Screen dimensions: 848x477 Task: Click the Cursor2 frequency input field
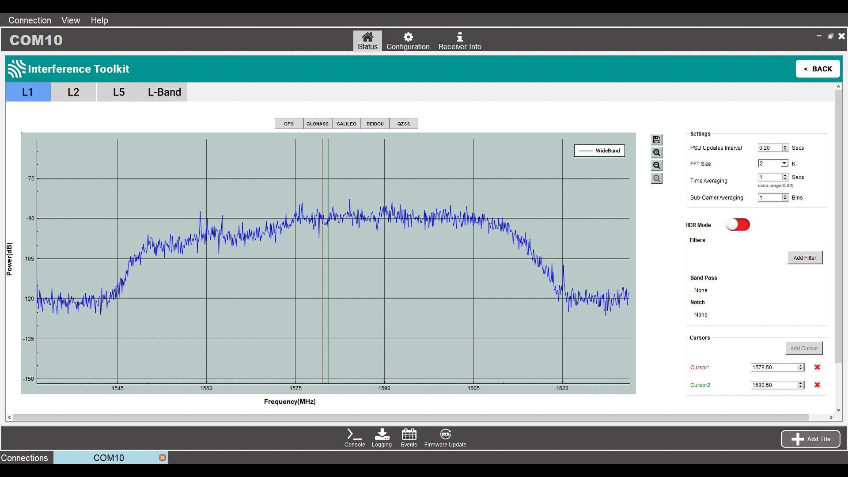773,385
